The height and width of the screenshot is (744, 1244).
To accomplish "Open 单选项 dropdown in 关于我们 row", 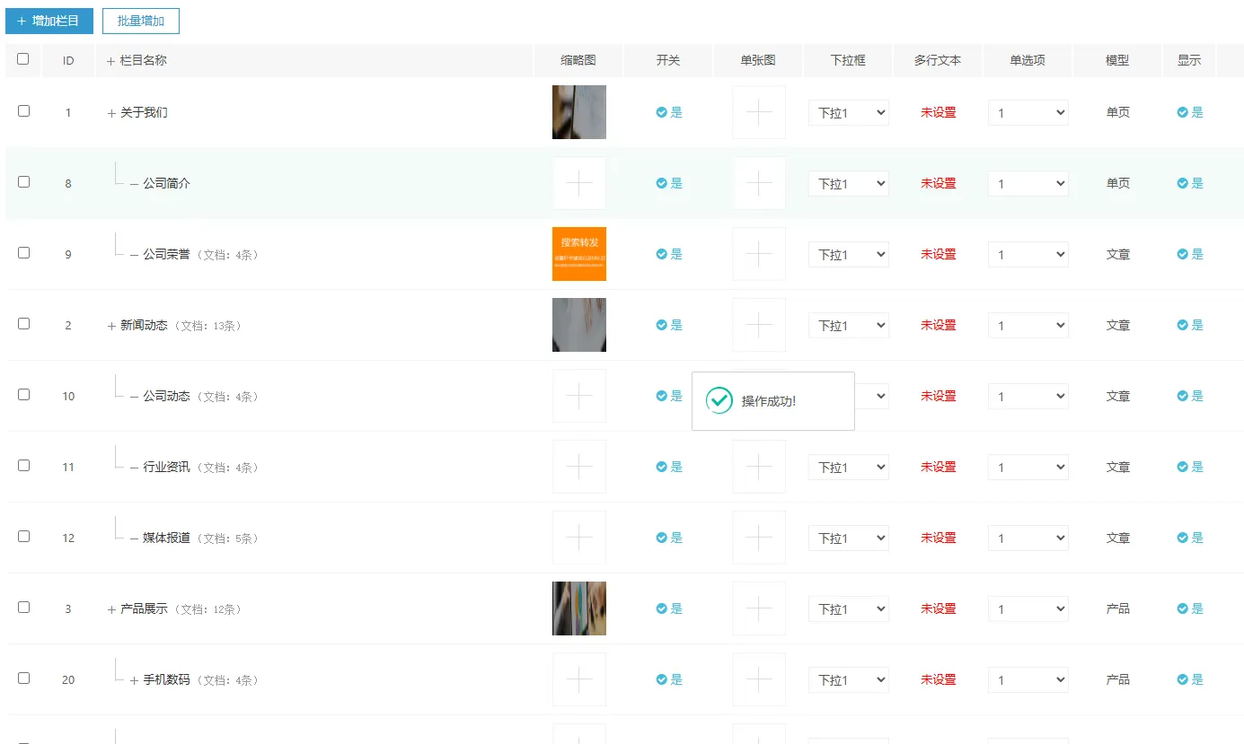I will (1028, 113).
